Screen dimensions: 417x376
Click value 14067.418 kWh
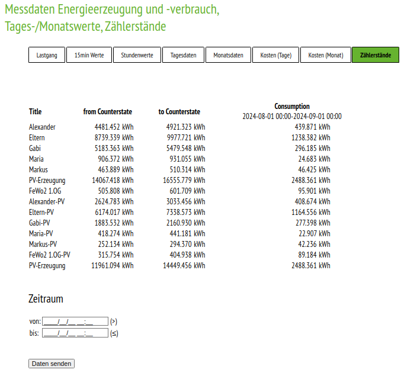pos(113,180)
